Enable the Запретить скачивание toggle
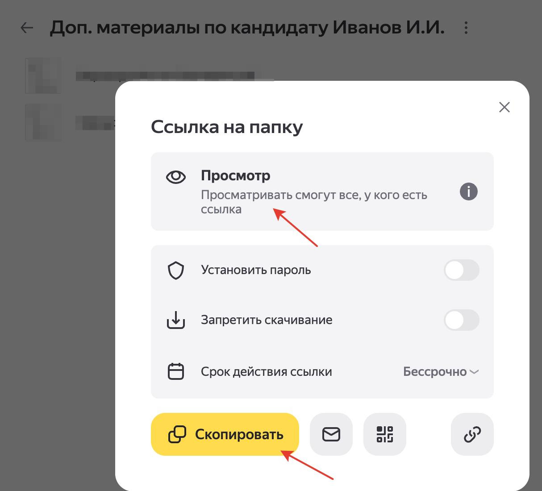Image resolution: width=542 pixels, height=491 pixels. coord(462,320)
